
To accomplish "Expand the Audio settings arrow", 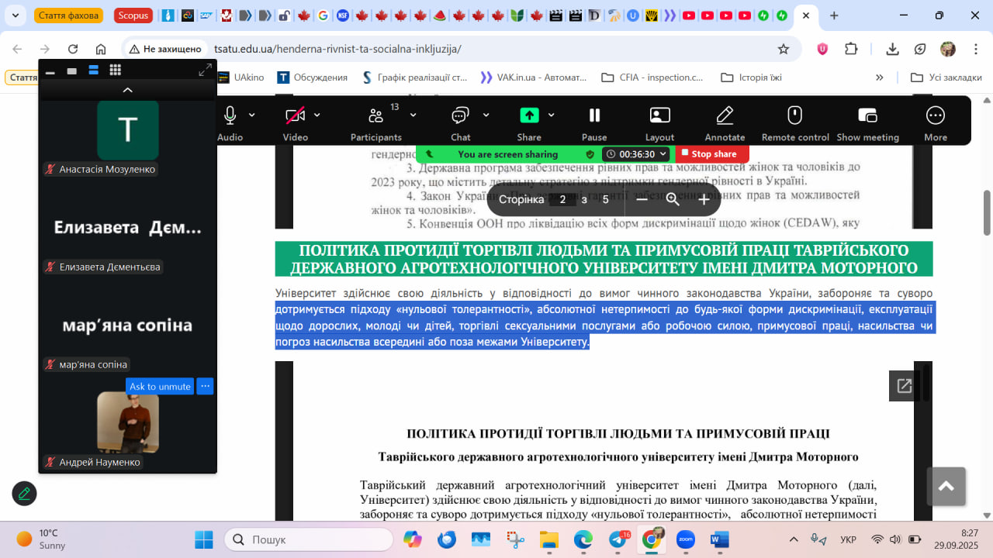I will pos(252,115).
